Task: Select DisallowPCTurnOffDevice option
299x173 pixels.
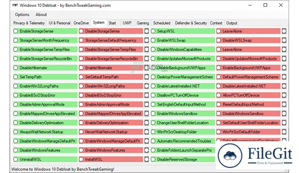Action: [x=183, y=95]
